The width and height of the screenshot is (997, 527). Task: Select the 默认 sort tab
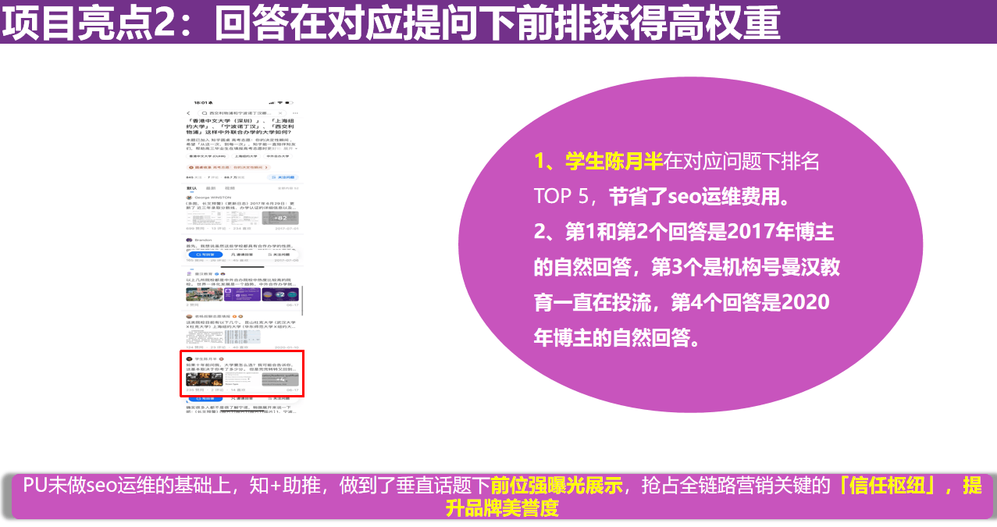[x=191, y=188]
